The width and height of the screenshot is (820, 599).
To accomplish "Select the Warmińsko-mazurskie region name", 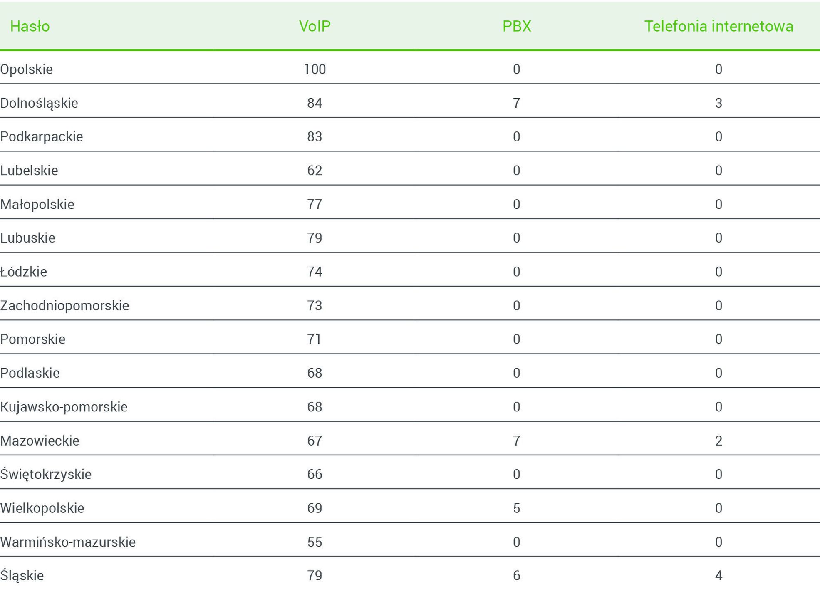I will [68, 542].
